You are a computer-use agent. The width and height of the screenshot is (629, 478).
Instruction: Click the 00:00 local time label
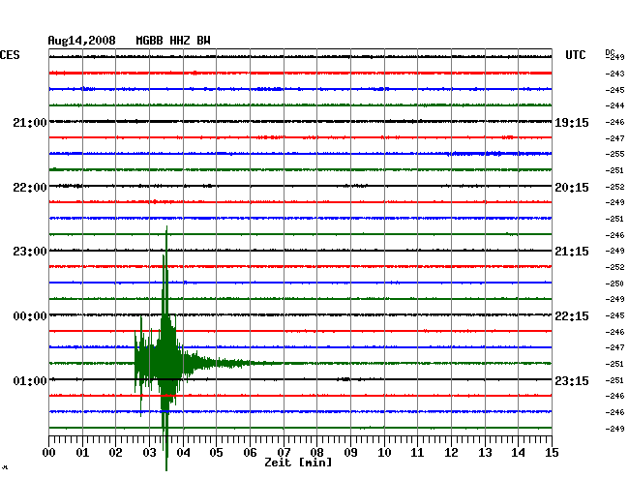[30, 316]
